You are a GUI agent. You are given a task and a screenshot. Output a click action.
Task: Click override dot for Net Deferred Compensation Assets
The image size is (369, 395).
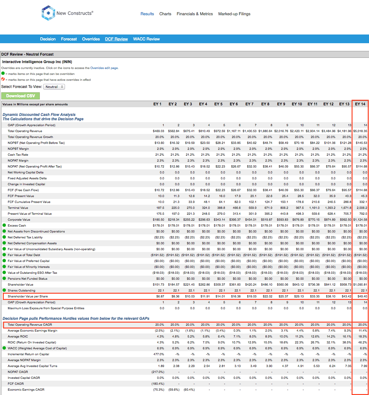[4, 243]
